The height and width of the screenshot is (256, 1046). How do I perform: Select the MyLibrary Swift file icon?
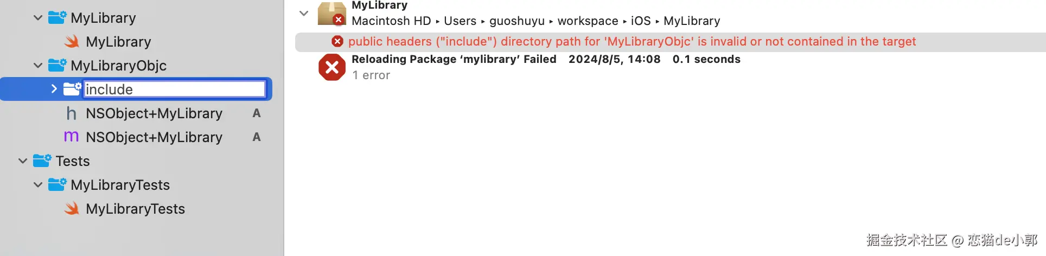click(72, 41)
